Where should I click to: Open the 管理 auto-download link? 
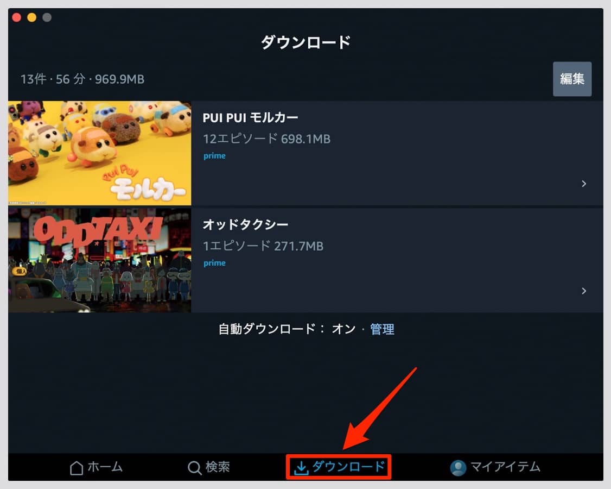coord(382,329)
